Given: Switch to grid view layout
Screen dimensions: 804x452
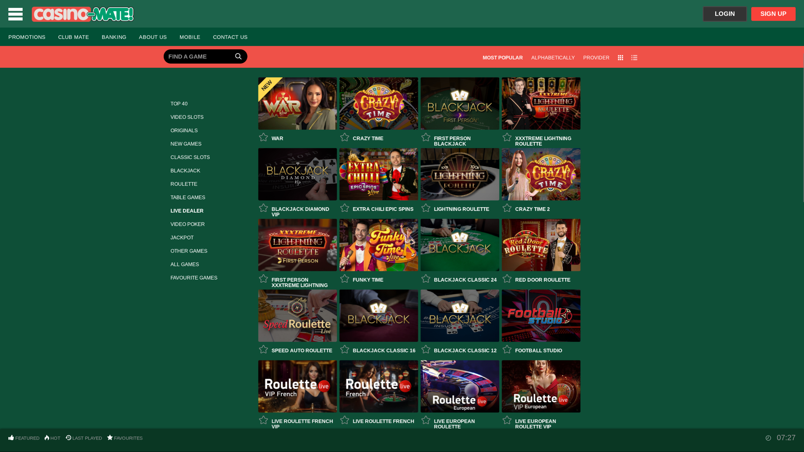Looking at the screenshot, I should pos(620,57).
